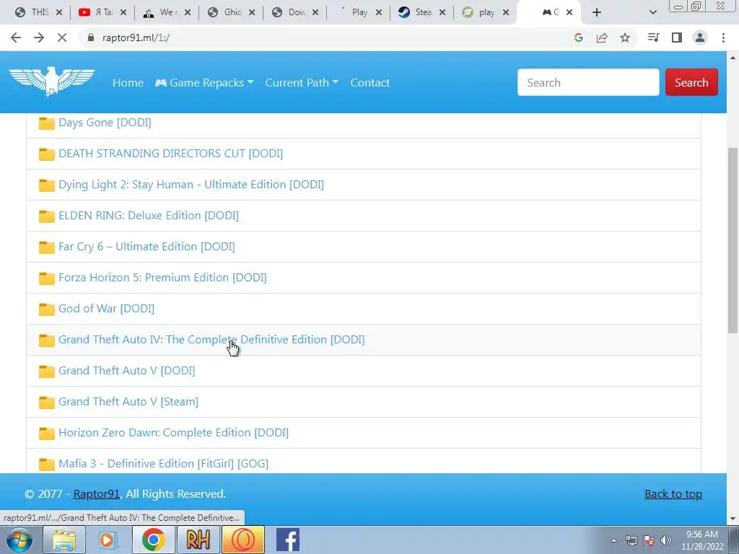The width and height of the screenshot is (739, 554).
Task: Go forward with browser forward arrow
Action: [x=39, y=38]
